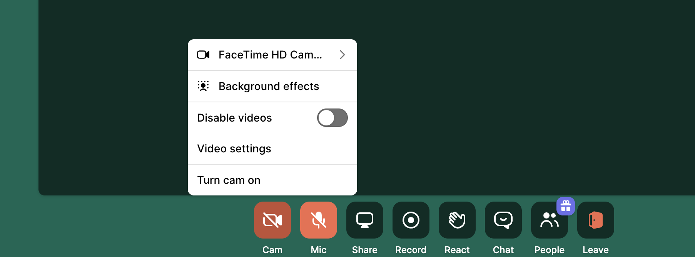Leave the call via door icon
This screenshot has width=695, height=257.
[x=595, y=220]
